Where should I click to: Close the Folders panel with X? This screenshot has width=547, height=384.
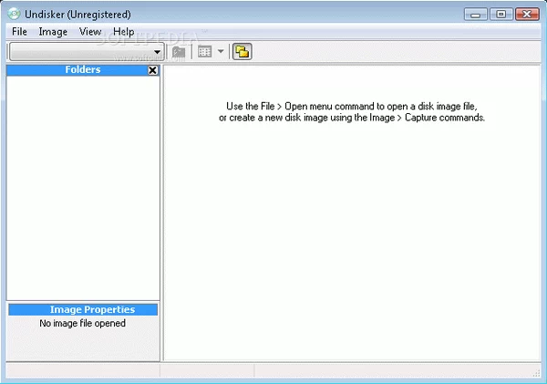(152, 70)
